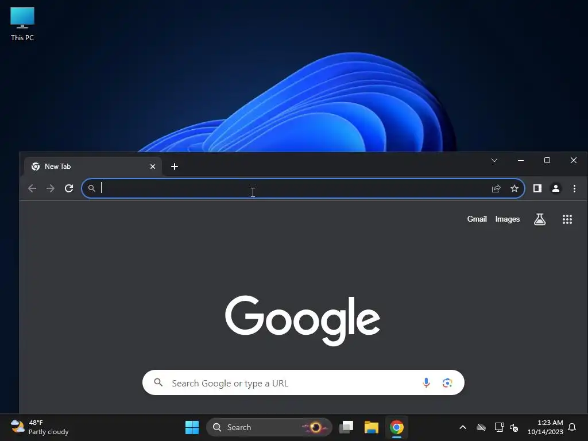
Task: Click the muted volume tray icon
Action: [514, 427]
